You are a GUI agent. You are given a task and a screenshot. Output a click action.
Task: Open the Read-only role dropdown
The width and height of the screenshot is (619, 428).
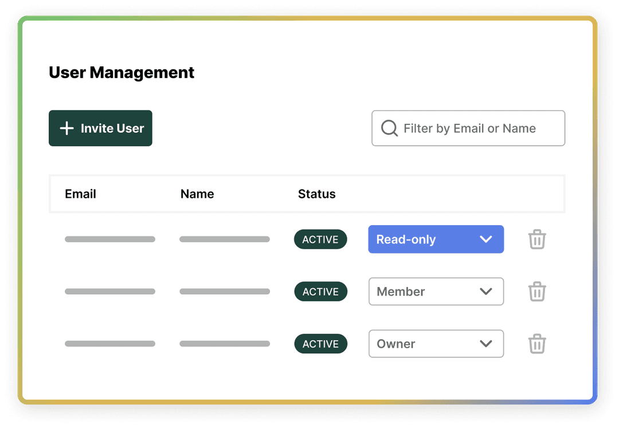[x=436, y=239]
